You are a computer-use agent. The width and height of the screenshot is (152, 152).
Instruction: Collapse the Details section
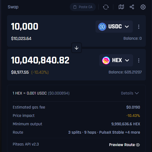[x=130, y=93]
